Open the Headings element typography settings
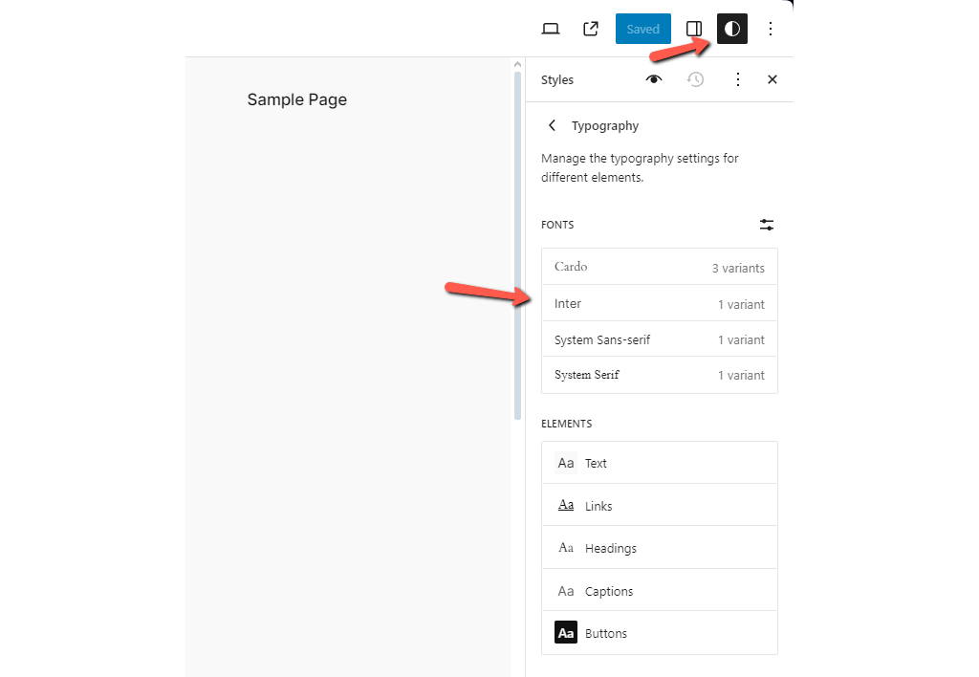The height and width of the screenshot is (677, 979). pyautogui.click(x=660, y=548)
